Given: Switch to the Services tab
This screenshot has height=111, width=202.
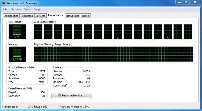Looking at the screenshot, I should point(40,16).
